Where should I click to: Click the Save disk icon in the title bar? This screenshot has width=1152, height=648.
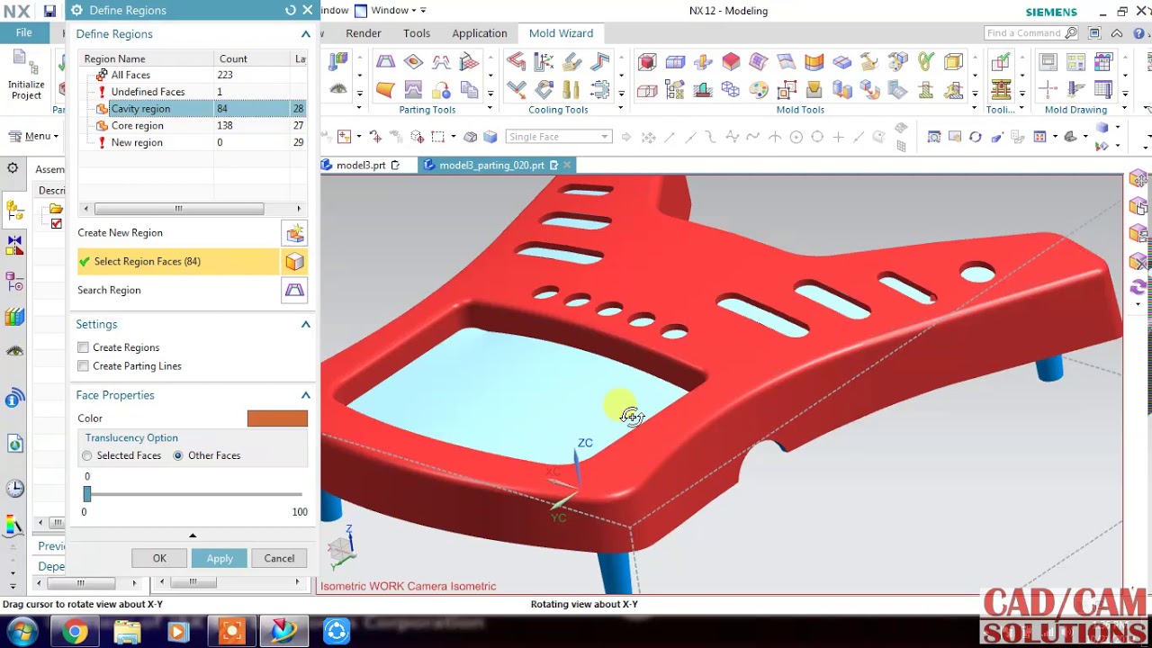point(49,11)
